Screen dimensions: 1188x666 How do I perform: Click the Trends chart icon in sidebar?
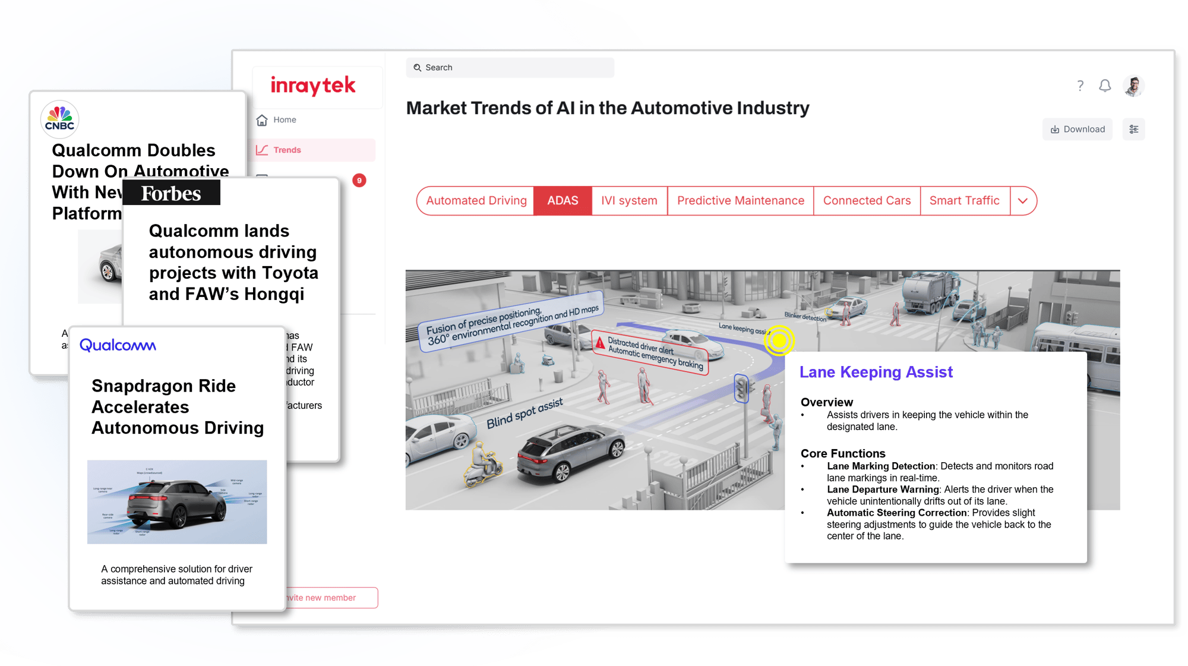tap(262, 150)
